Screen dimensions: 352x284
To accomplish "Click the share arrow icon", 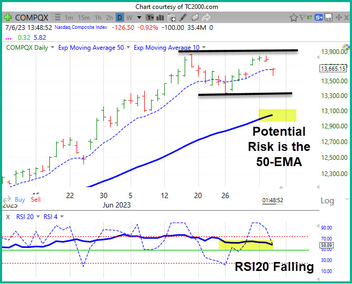I will click(206, 17).
